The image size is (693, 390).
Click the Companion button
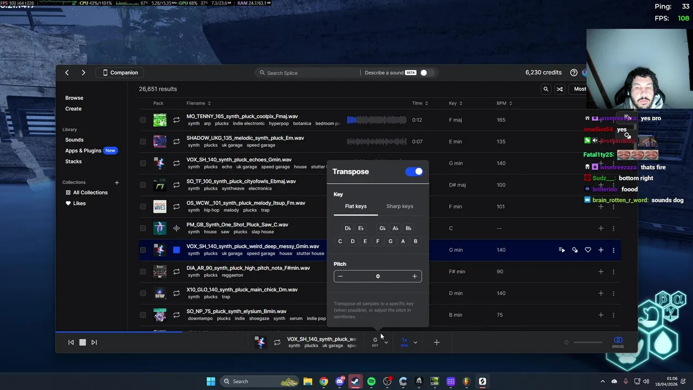[120, 73]
